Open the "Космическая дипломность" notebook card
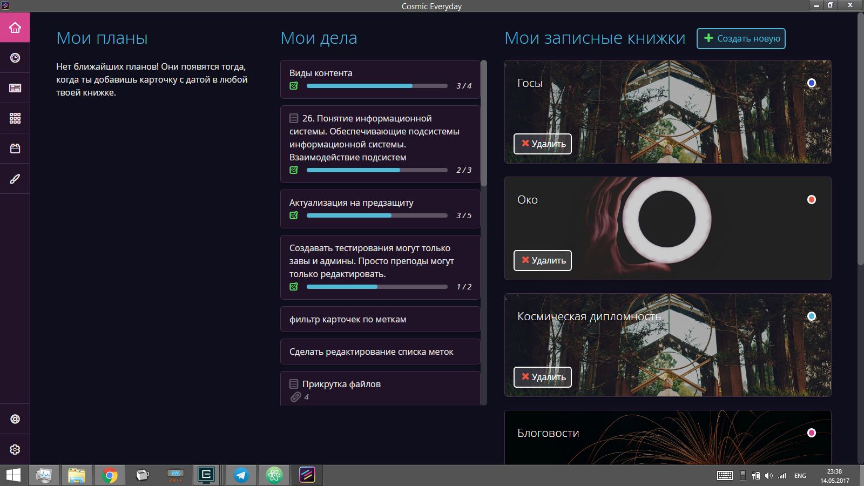This screenshot has width=864, height=486. click(x=667, y=345)
